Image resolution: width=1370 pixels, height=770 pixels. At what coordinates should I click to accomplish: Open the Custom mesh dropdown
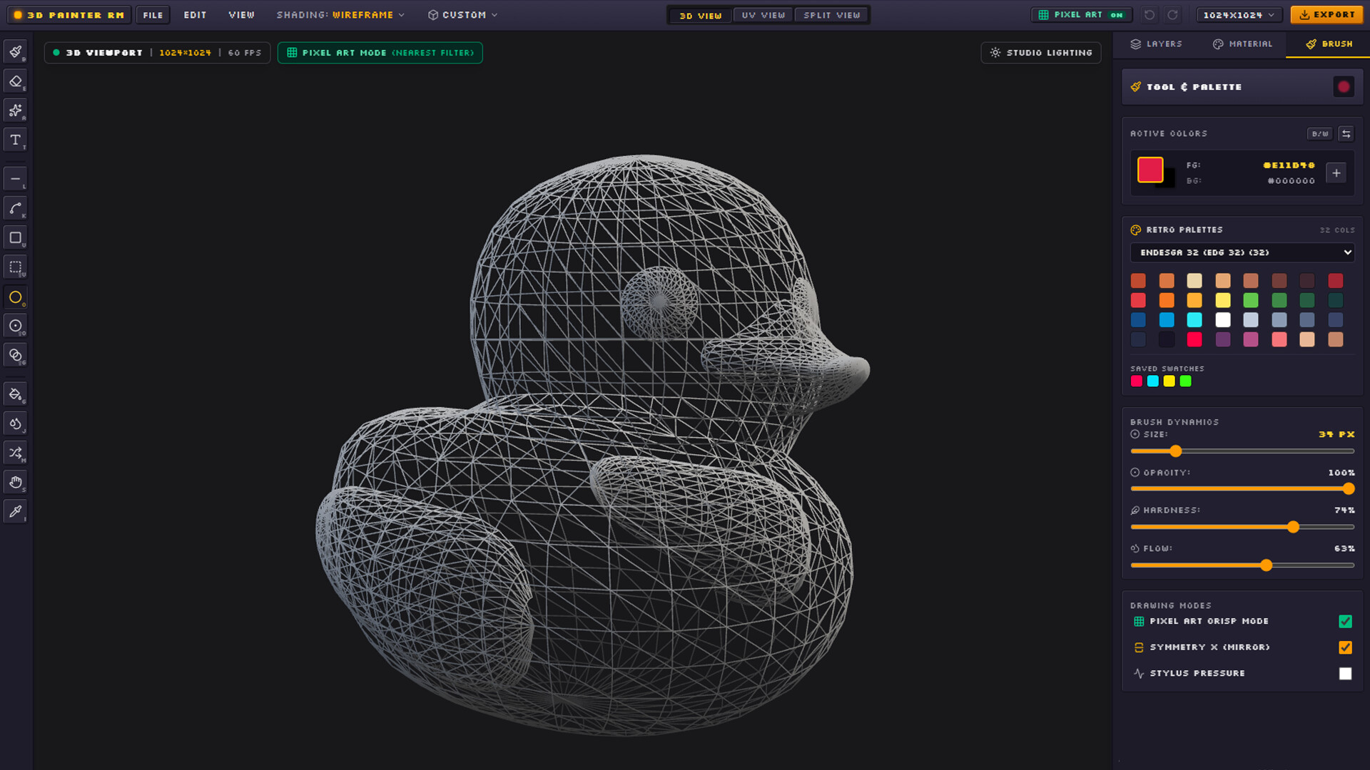click(x=462, y=15)
